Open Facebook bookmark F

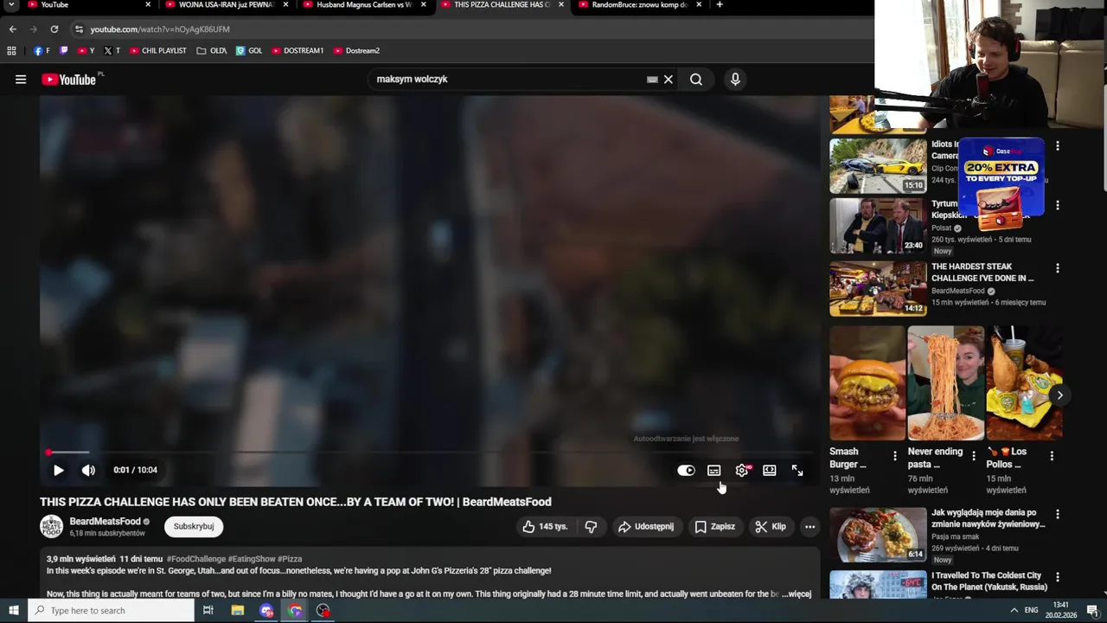tap(42, 51)
